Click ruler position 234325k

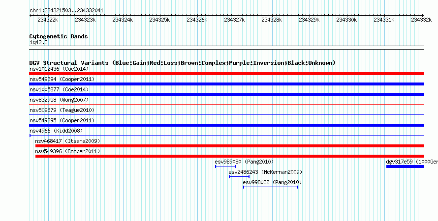click(160, 20)
